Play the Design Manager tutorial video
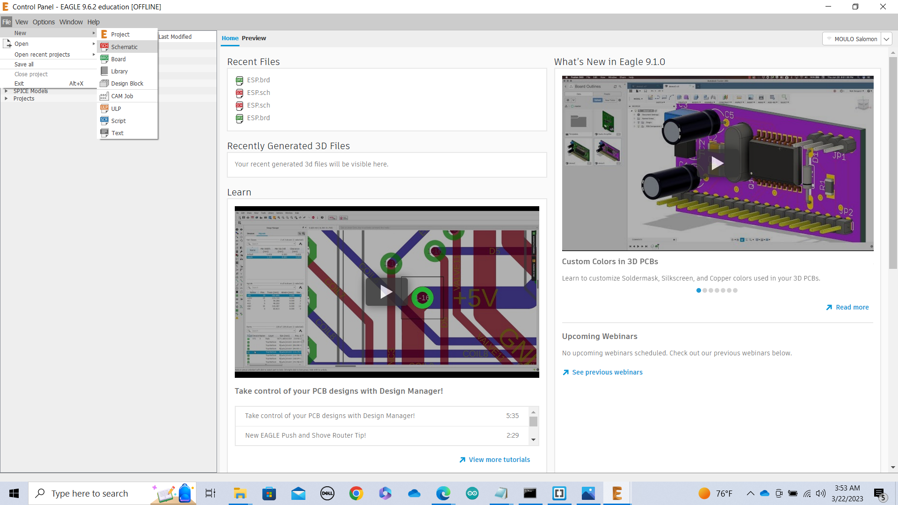898x505 pixels. [x=386, y=292]
